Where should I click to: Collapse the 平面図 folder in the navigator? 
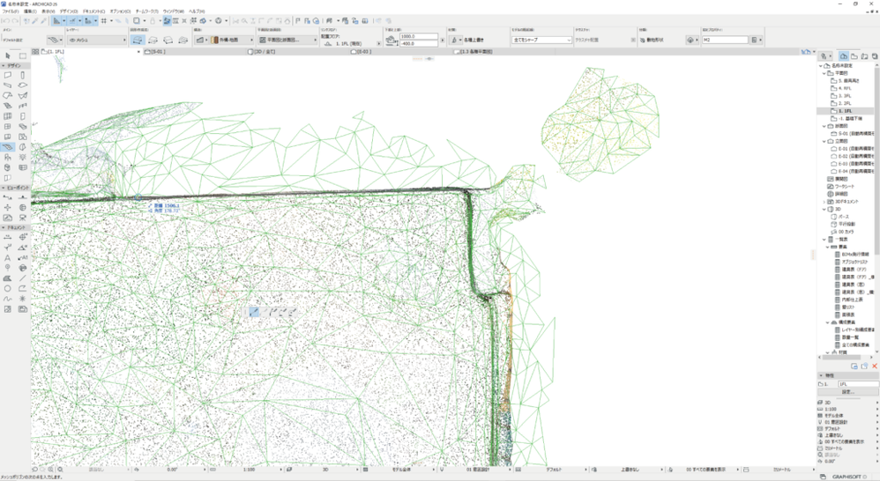[x=825, y=73]
